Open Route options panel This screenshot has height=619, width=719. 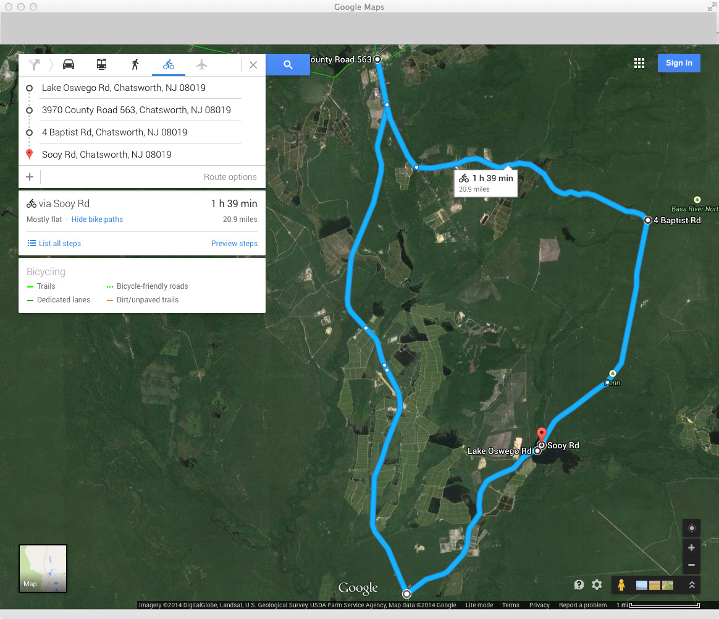(x=230, y=177)
